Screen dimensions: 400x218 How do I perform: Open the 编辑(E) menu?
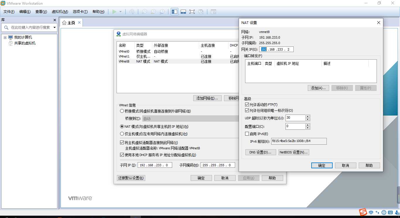point(25,12)
